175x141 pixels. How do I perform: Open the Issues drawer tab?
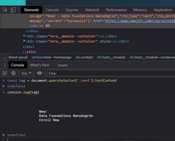click(x=63, y=65)
